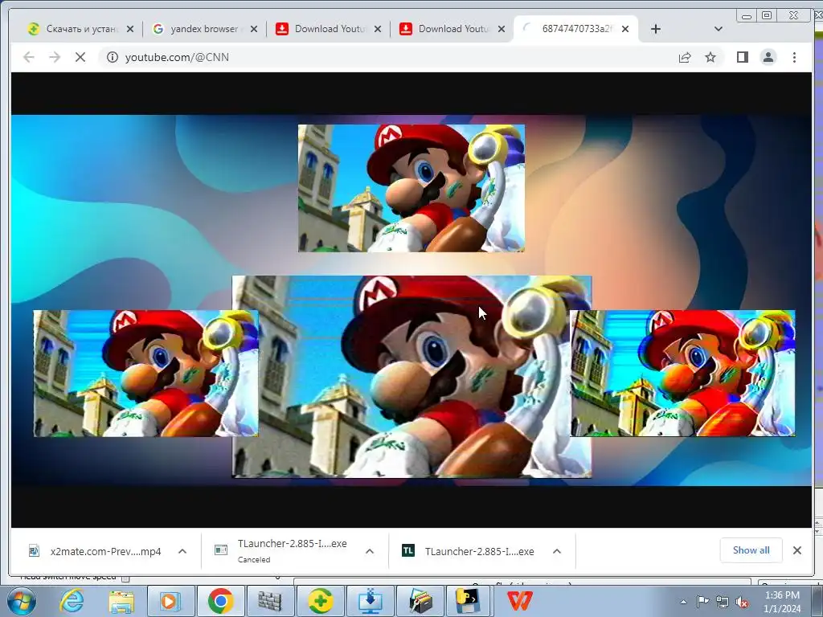Open the Chrome profile menu

[x=768, y=57]
